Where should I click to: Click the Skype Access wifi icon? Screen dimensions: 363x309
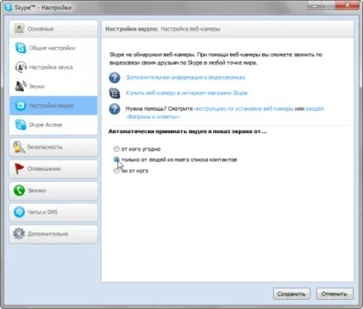pyautogui.click(x=21, y=125)
